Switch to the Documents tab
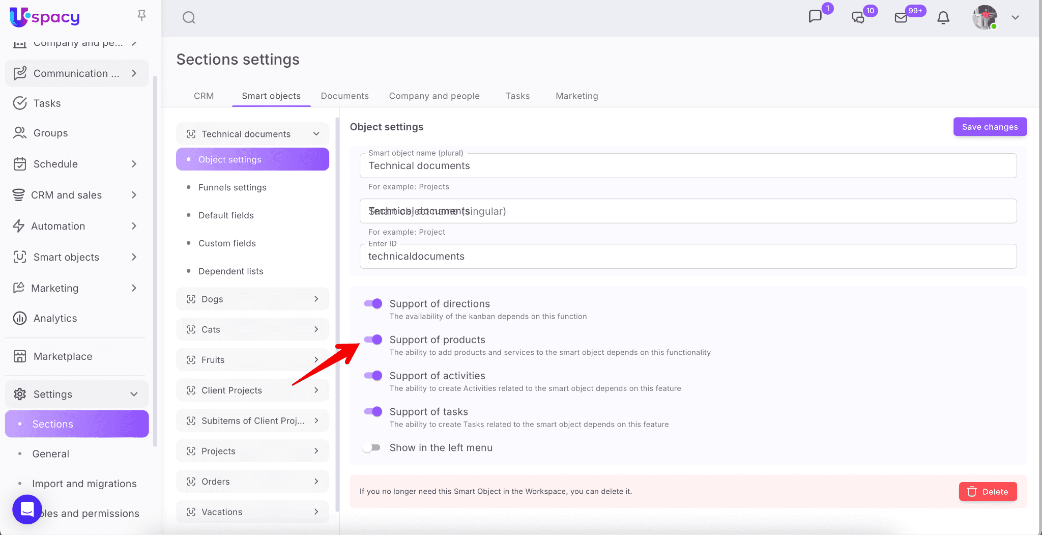Viewport: 1042px width, 535px height. pyautogui.click(x=344, y=96)
